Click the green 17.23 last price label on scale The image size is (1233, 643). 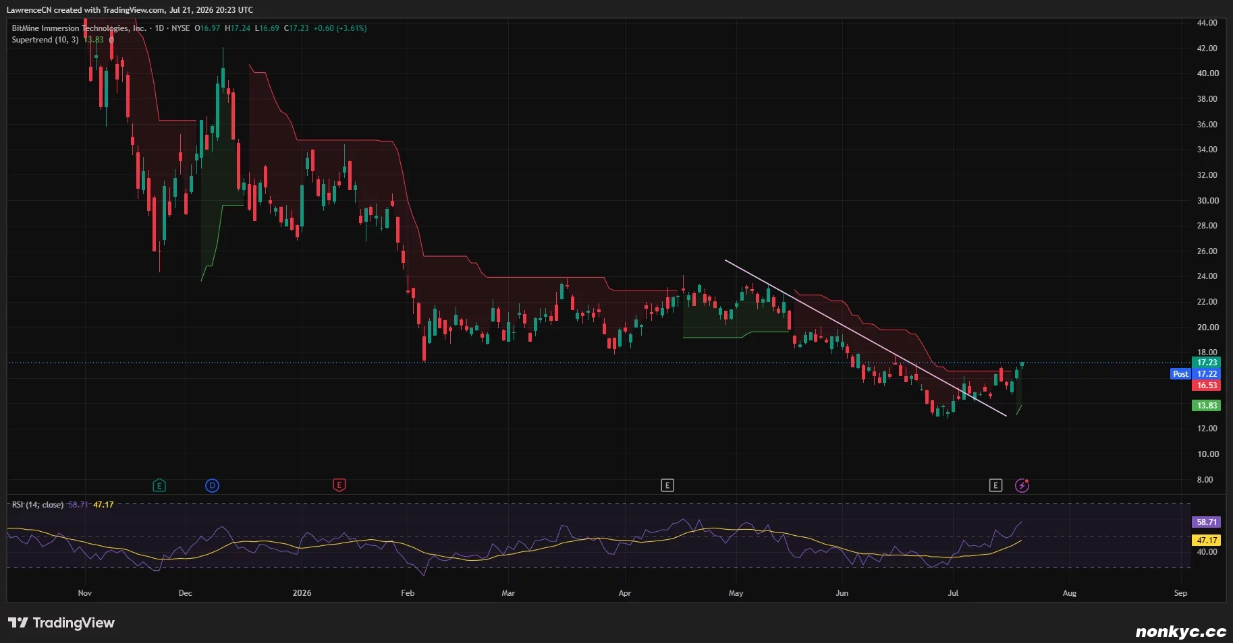tap(1207, 363)
